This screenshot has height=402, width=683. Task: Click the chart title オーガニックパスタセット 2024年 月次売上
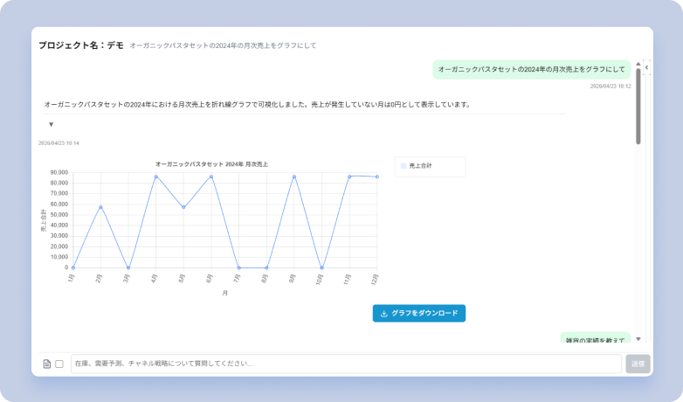(211, 164)
